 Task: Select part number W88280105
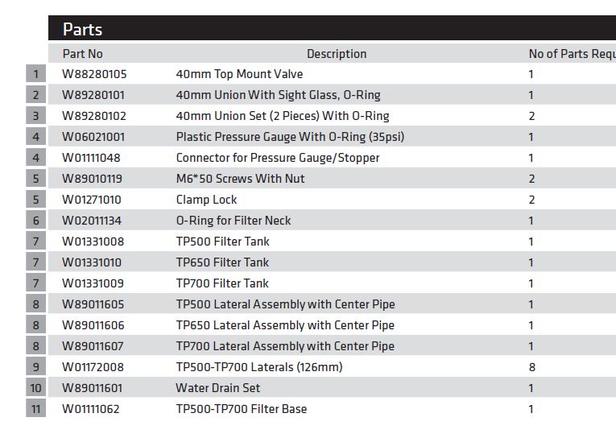click(x=94, y=74)
